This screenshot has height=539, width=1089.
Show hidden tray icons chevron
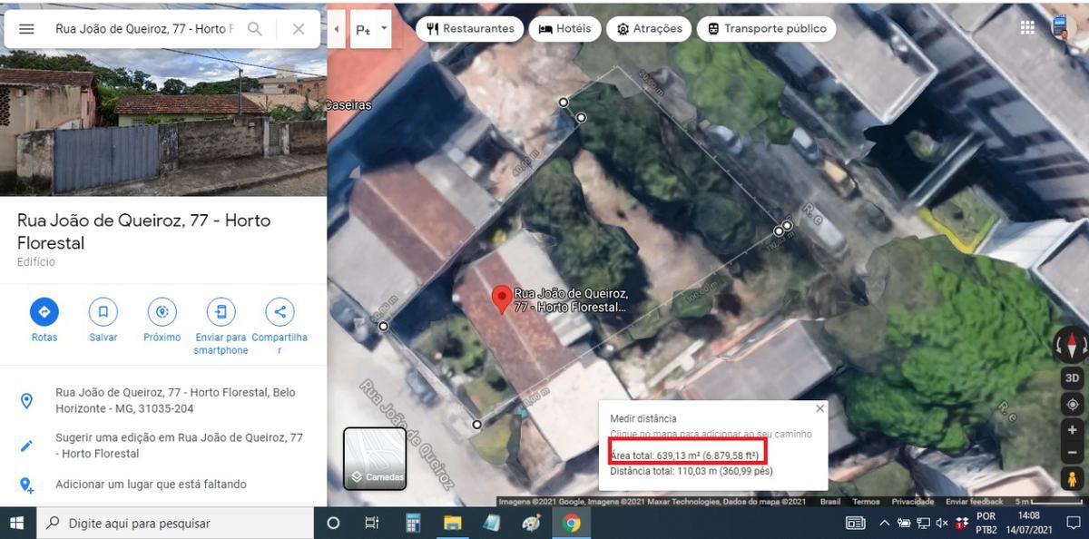click(885, 523)
